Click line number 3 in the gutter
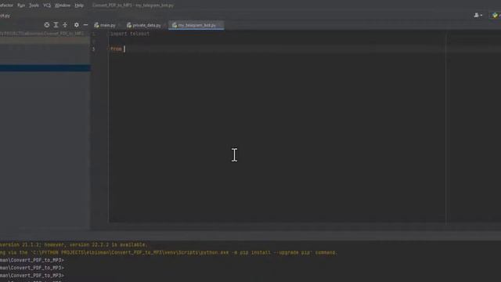The image size is (501, 282). coord(94,49)
